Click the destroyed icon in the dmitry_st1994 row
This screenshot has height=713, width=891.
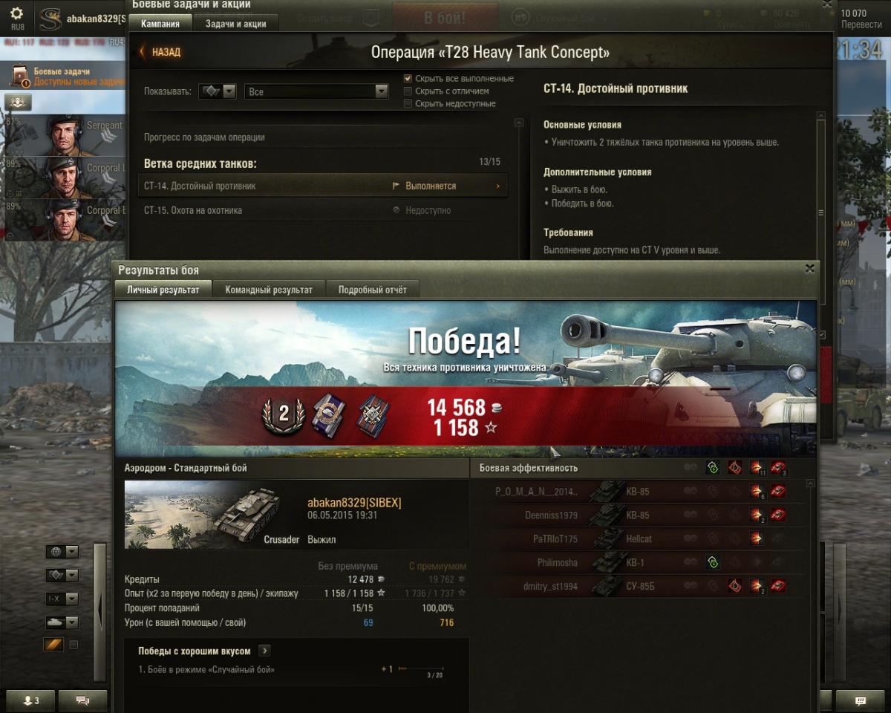(778, 586)
